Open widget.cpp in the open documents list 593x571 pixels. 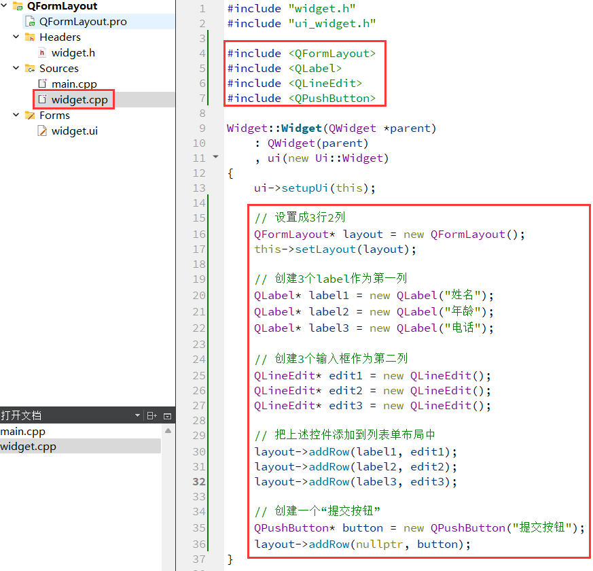tap(80, 447)
